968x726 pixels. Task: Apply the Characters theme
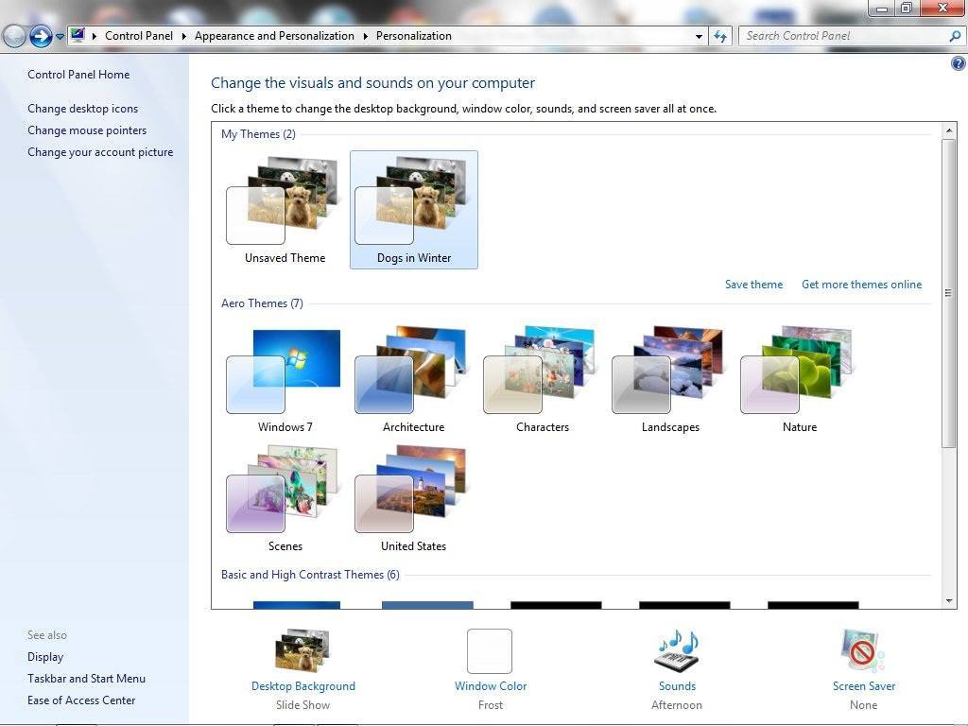(x=542, y=379)
